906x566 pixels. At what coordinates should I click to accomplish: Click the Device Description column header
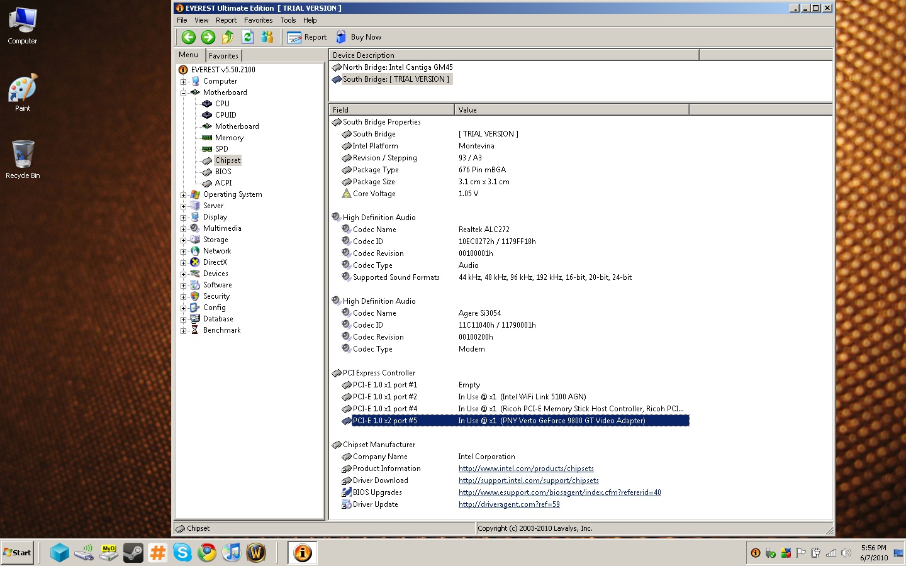(x=513, y=55)
